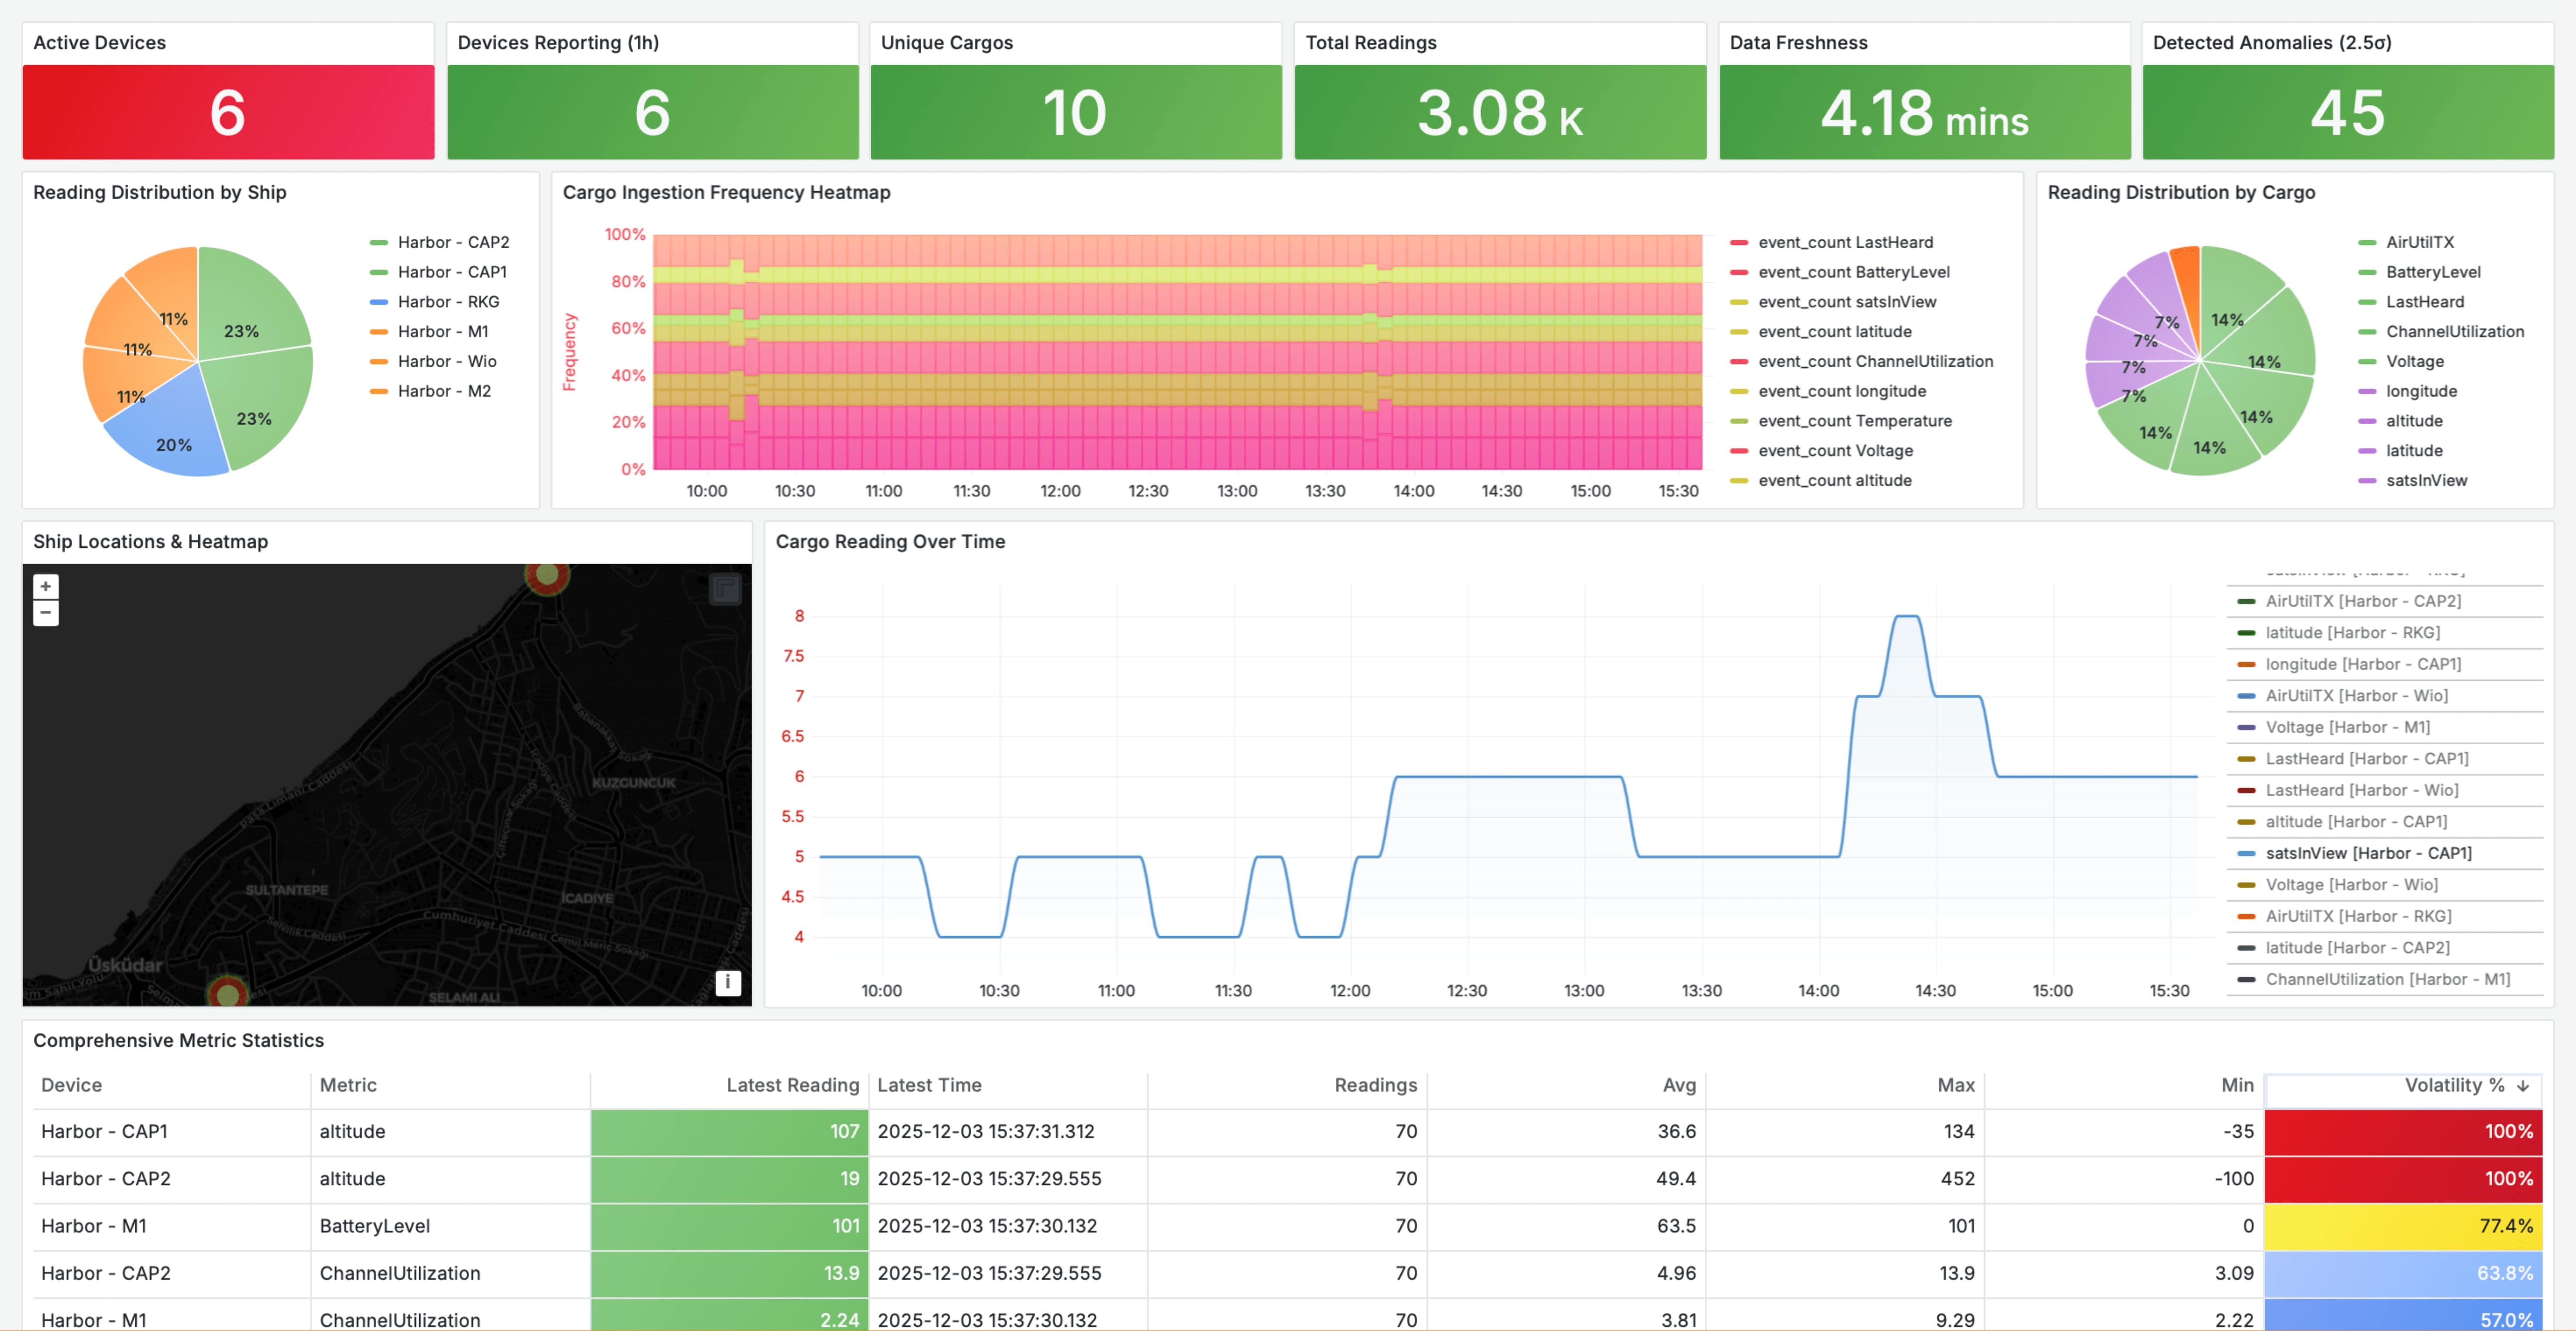Sort table by Avg column header
The image size is (2576, 1331).
1679,1085
